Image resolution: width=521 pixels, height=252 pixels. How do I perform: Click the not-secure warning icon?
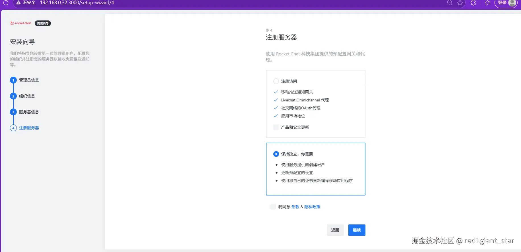tap(18, 3)
